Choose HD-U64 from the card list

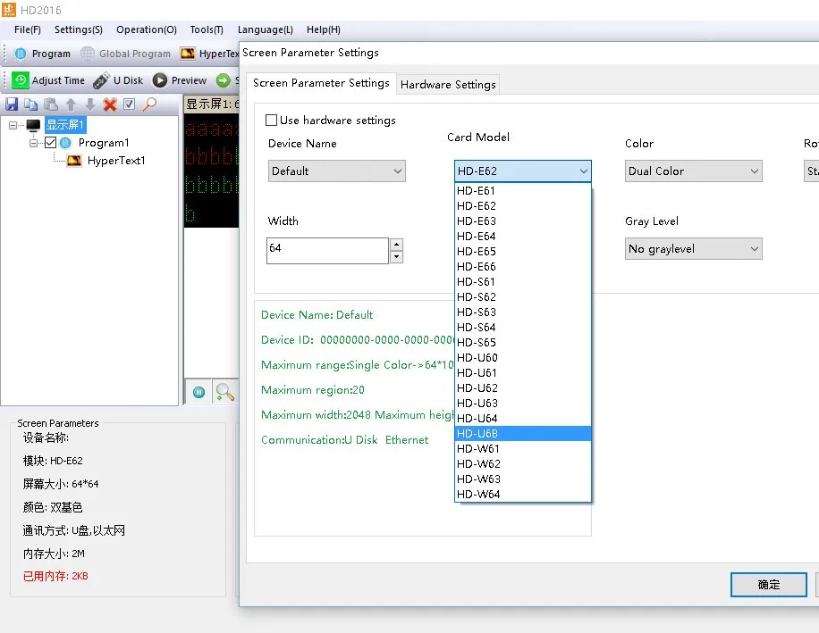pos(523,418)
